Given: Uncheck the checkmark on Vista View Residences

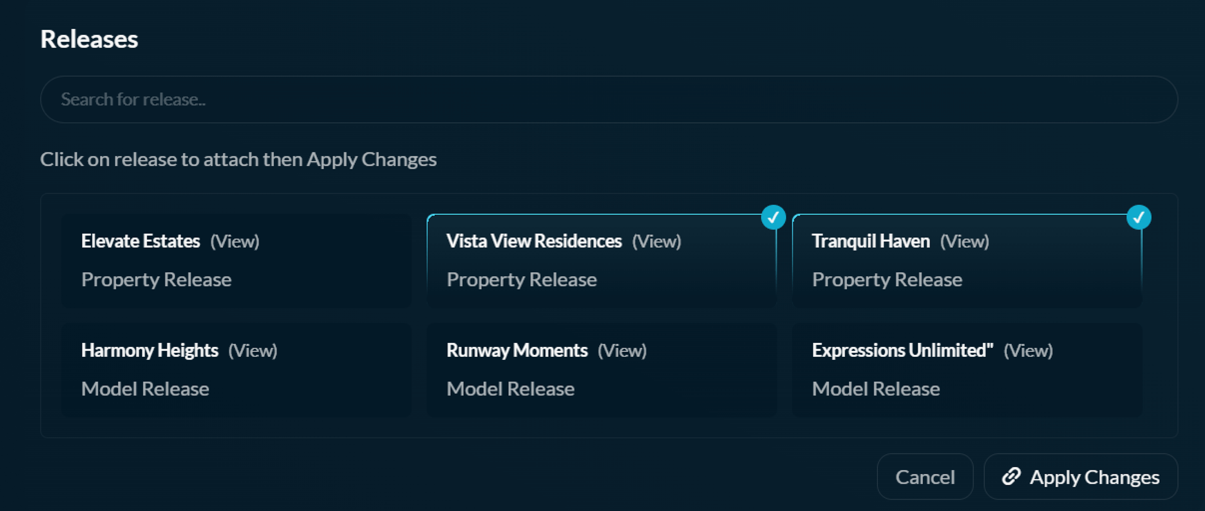Looking at the screenshot, I should pyautogui.click(x=773, y=217).
